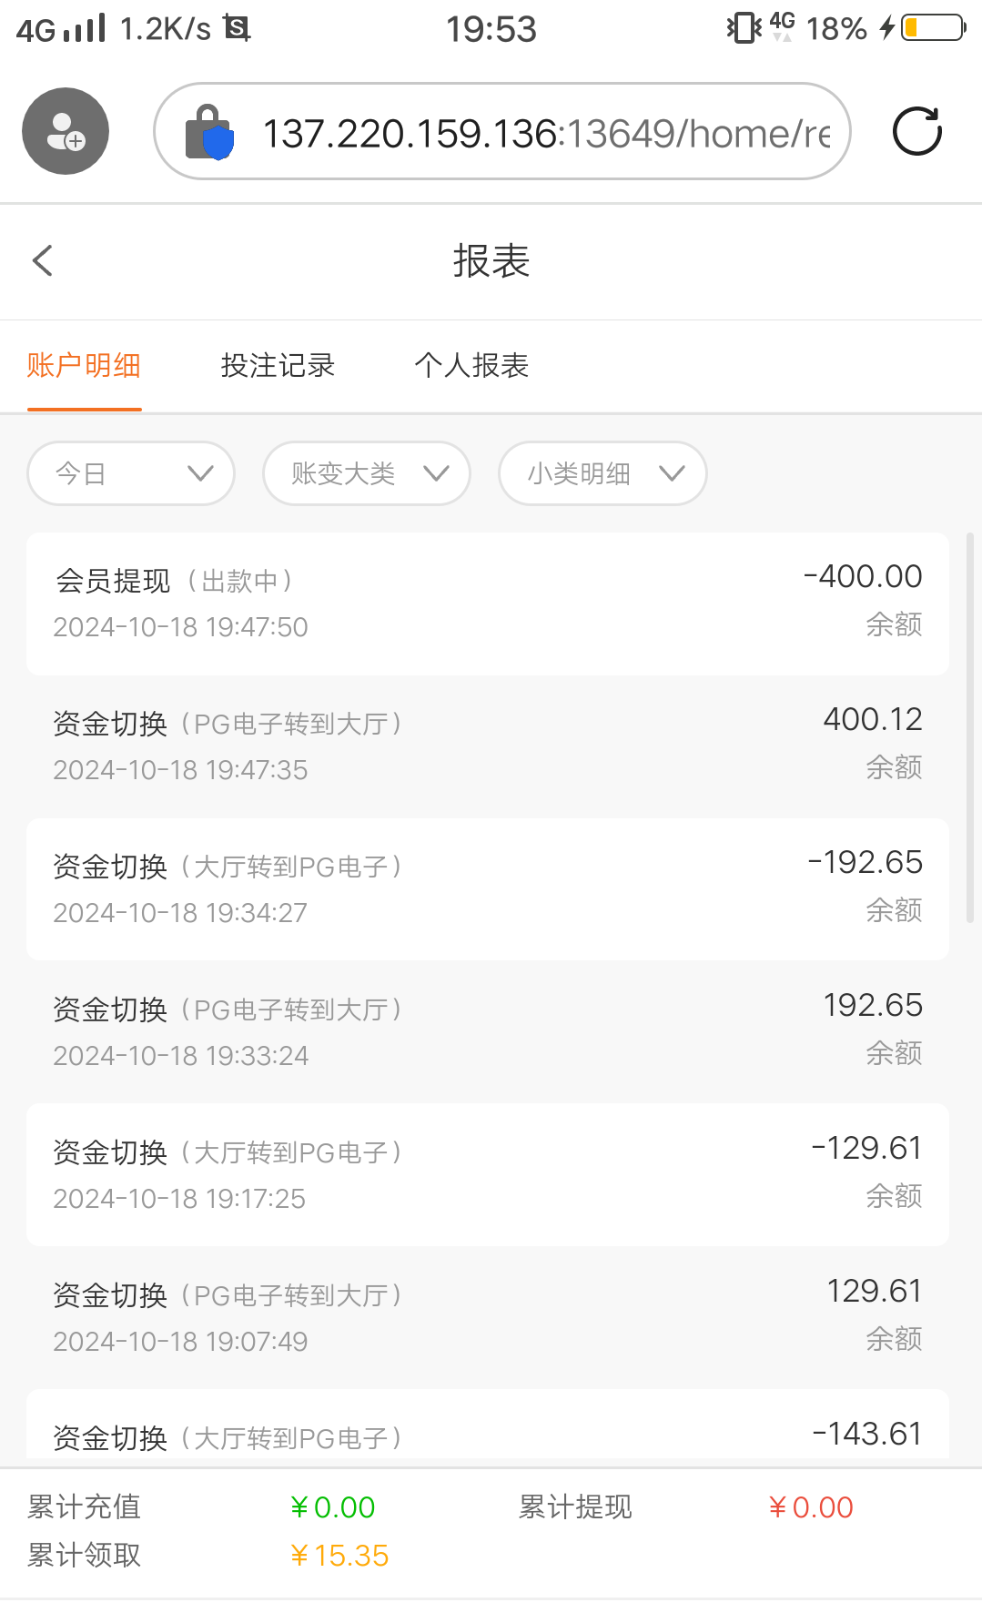This screenshot has height=1613, width=982.
Task: Open the 今日 date filter dropdown
Action: pyautogui.click(x=131, y=473)
